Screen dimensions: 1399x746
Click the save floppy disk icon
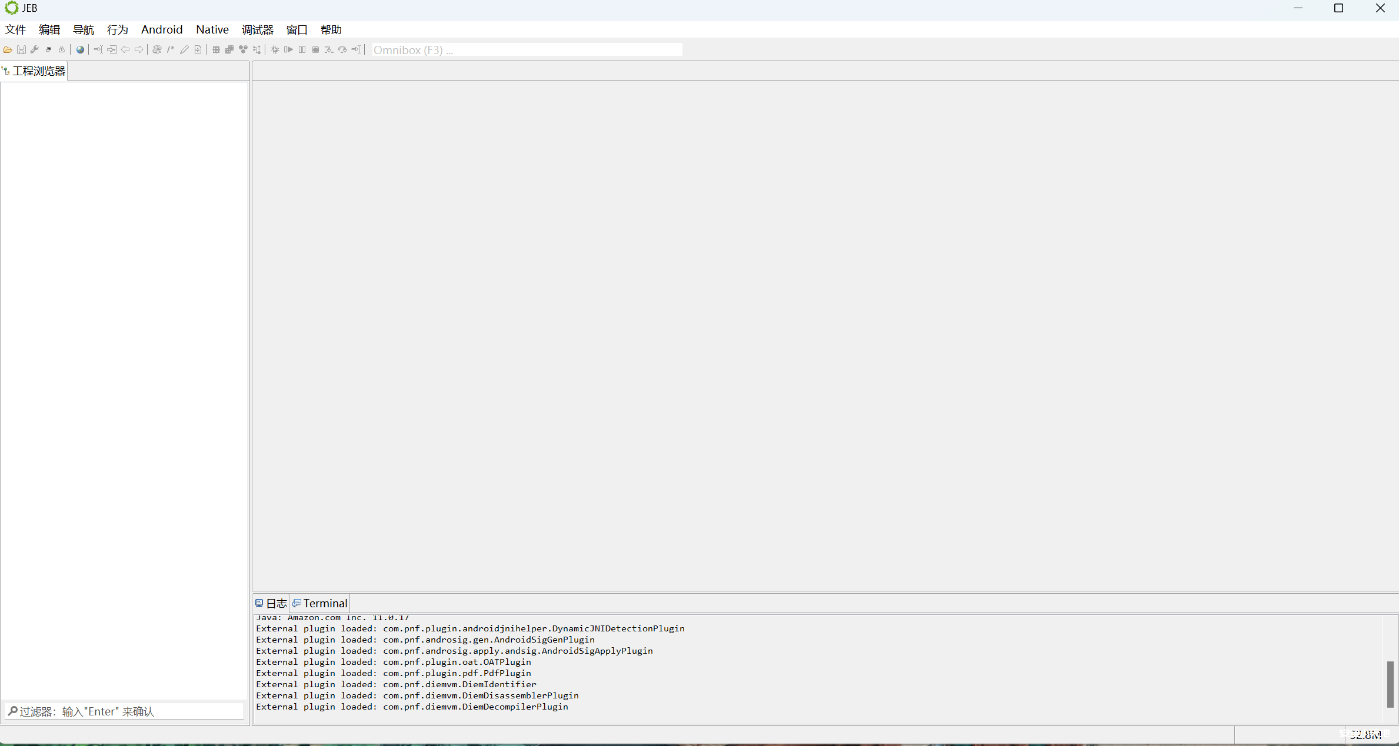point(21,50)
